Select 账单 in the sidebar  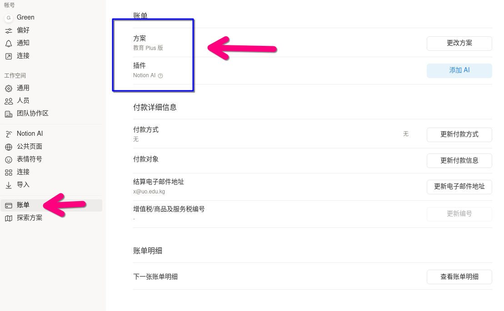point(23,205)
